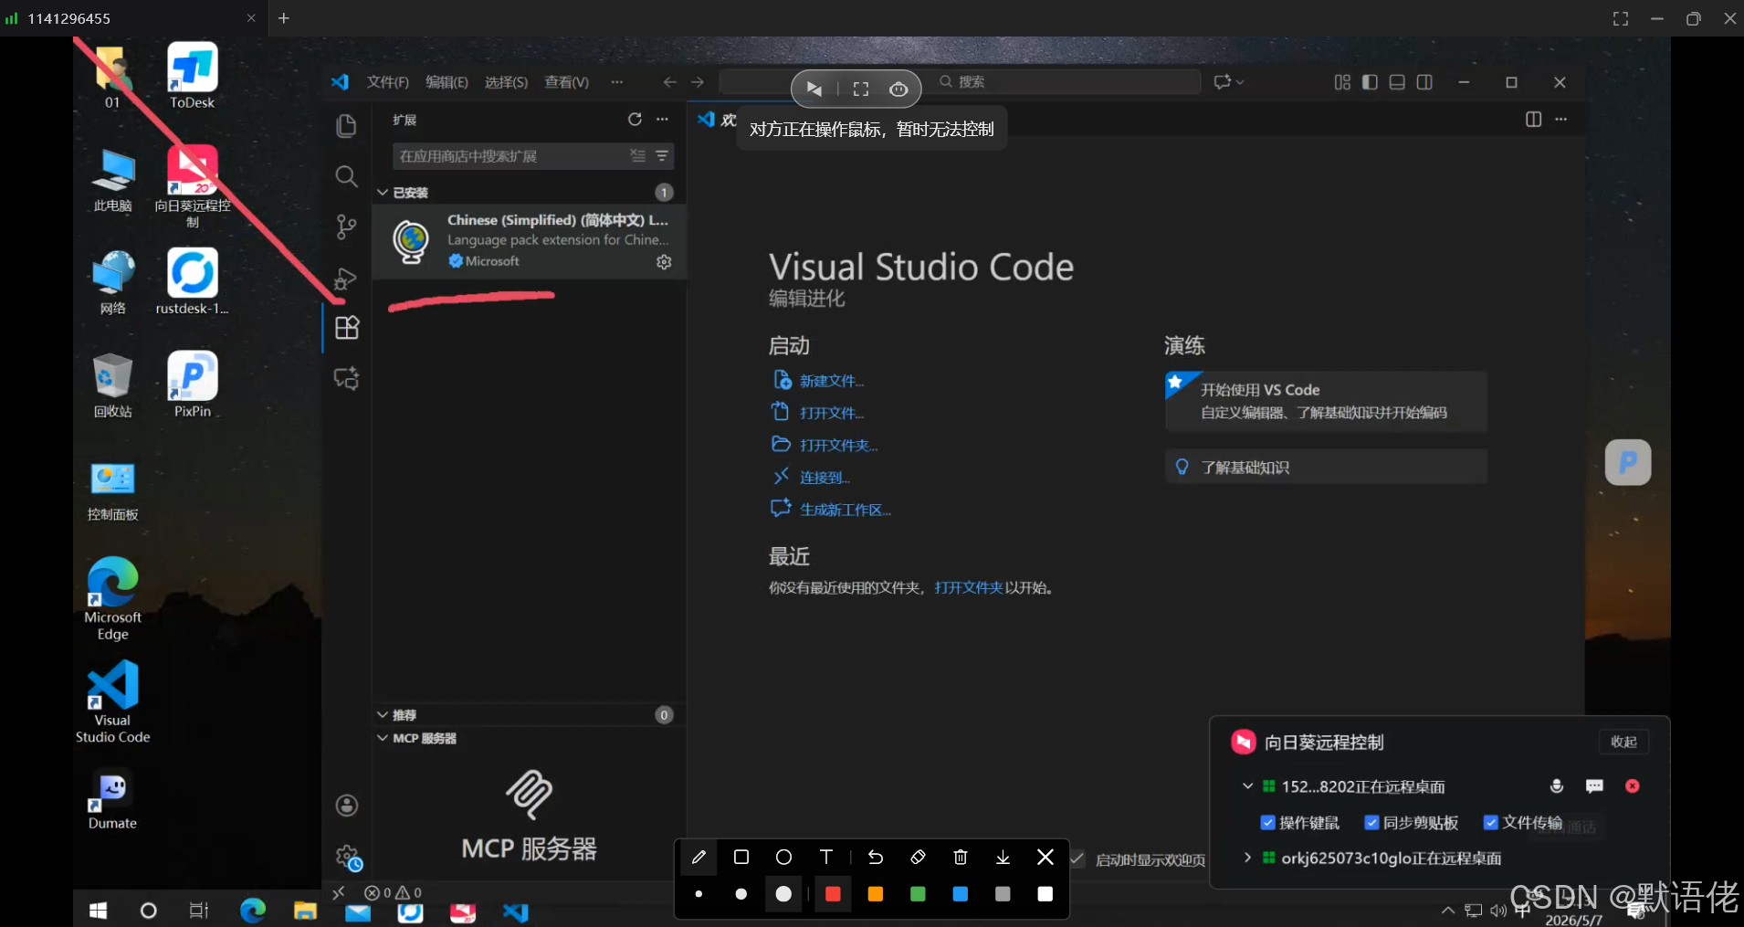Screen dimensions: 1744x927
Task: Split the editor to the right
Action: point(1533,120)
